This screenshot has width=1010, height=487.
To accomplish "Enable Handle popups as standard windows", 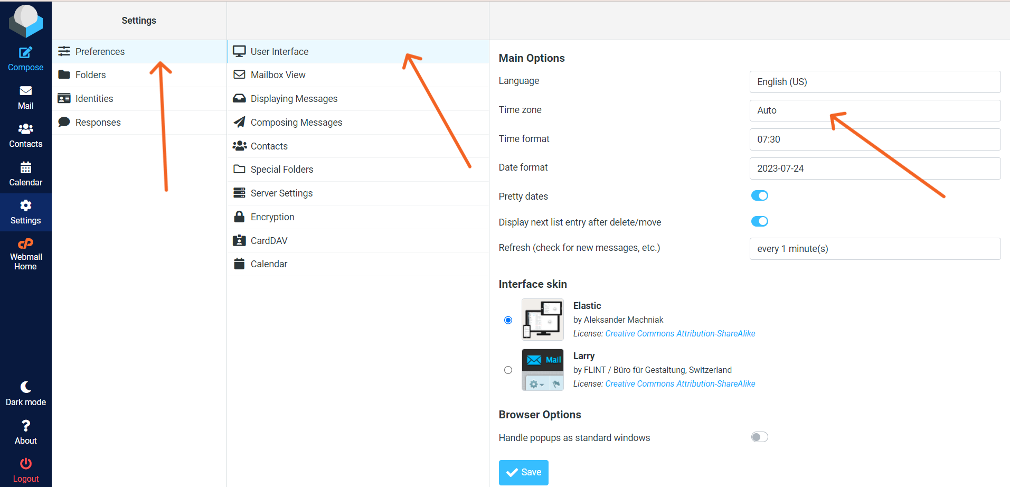I will (759, 437).
